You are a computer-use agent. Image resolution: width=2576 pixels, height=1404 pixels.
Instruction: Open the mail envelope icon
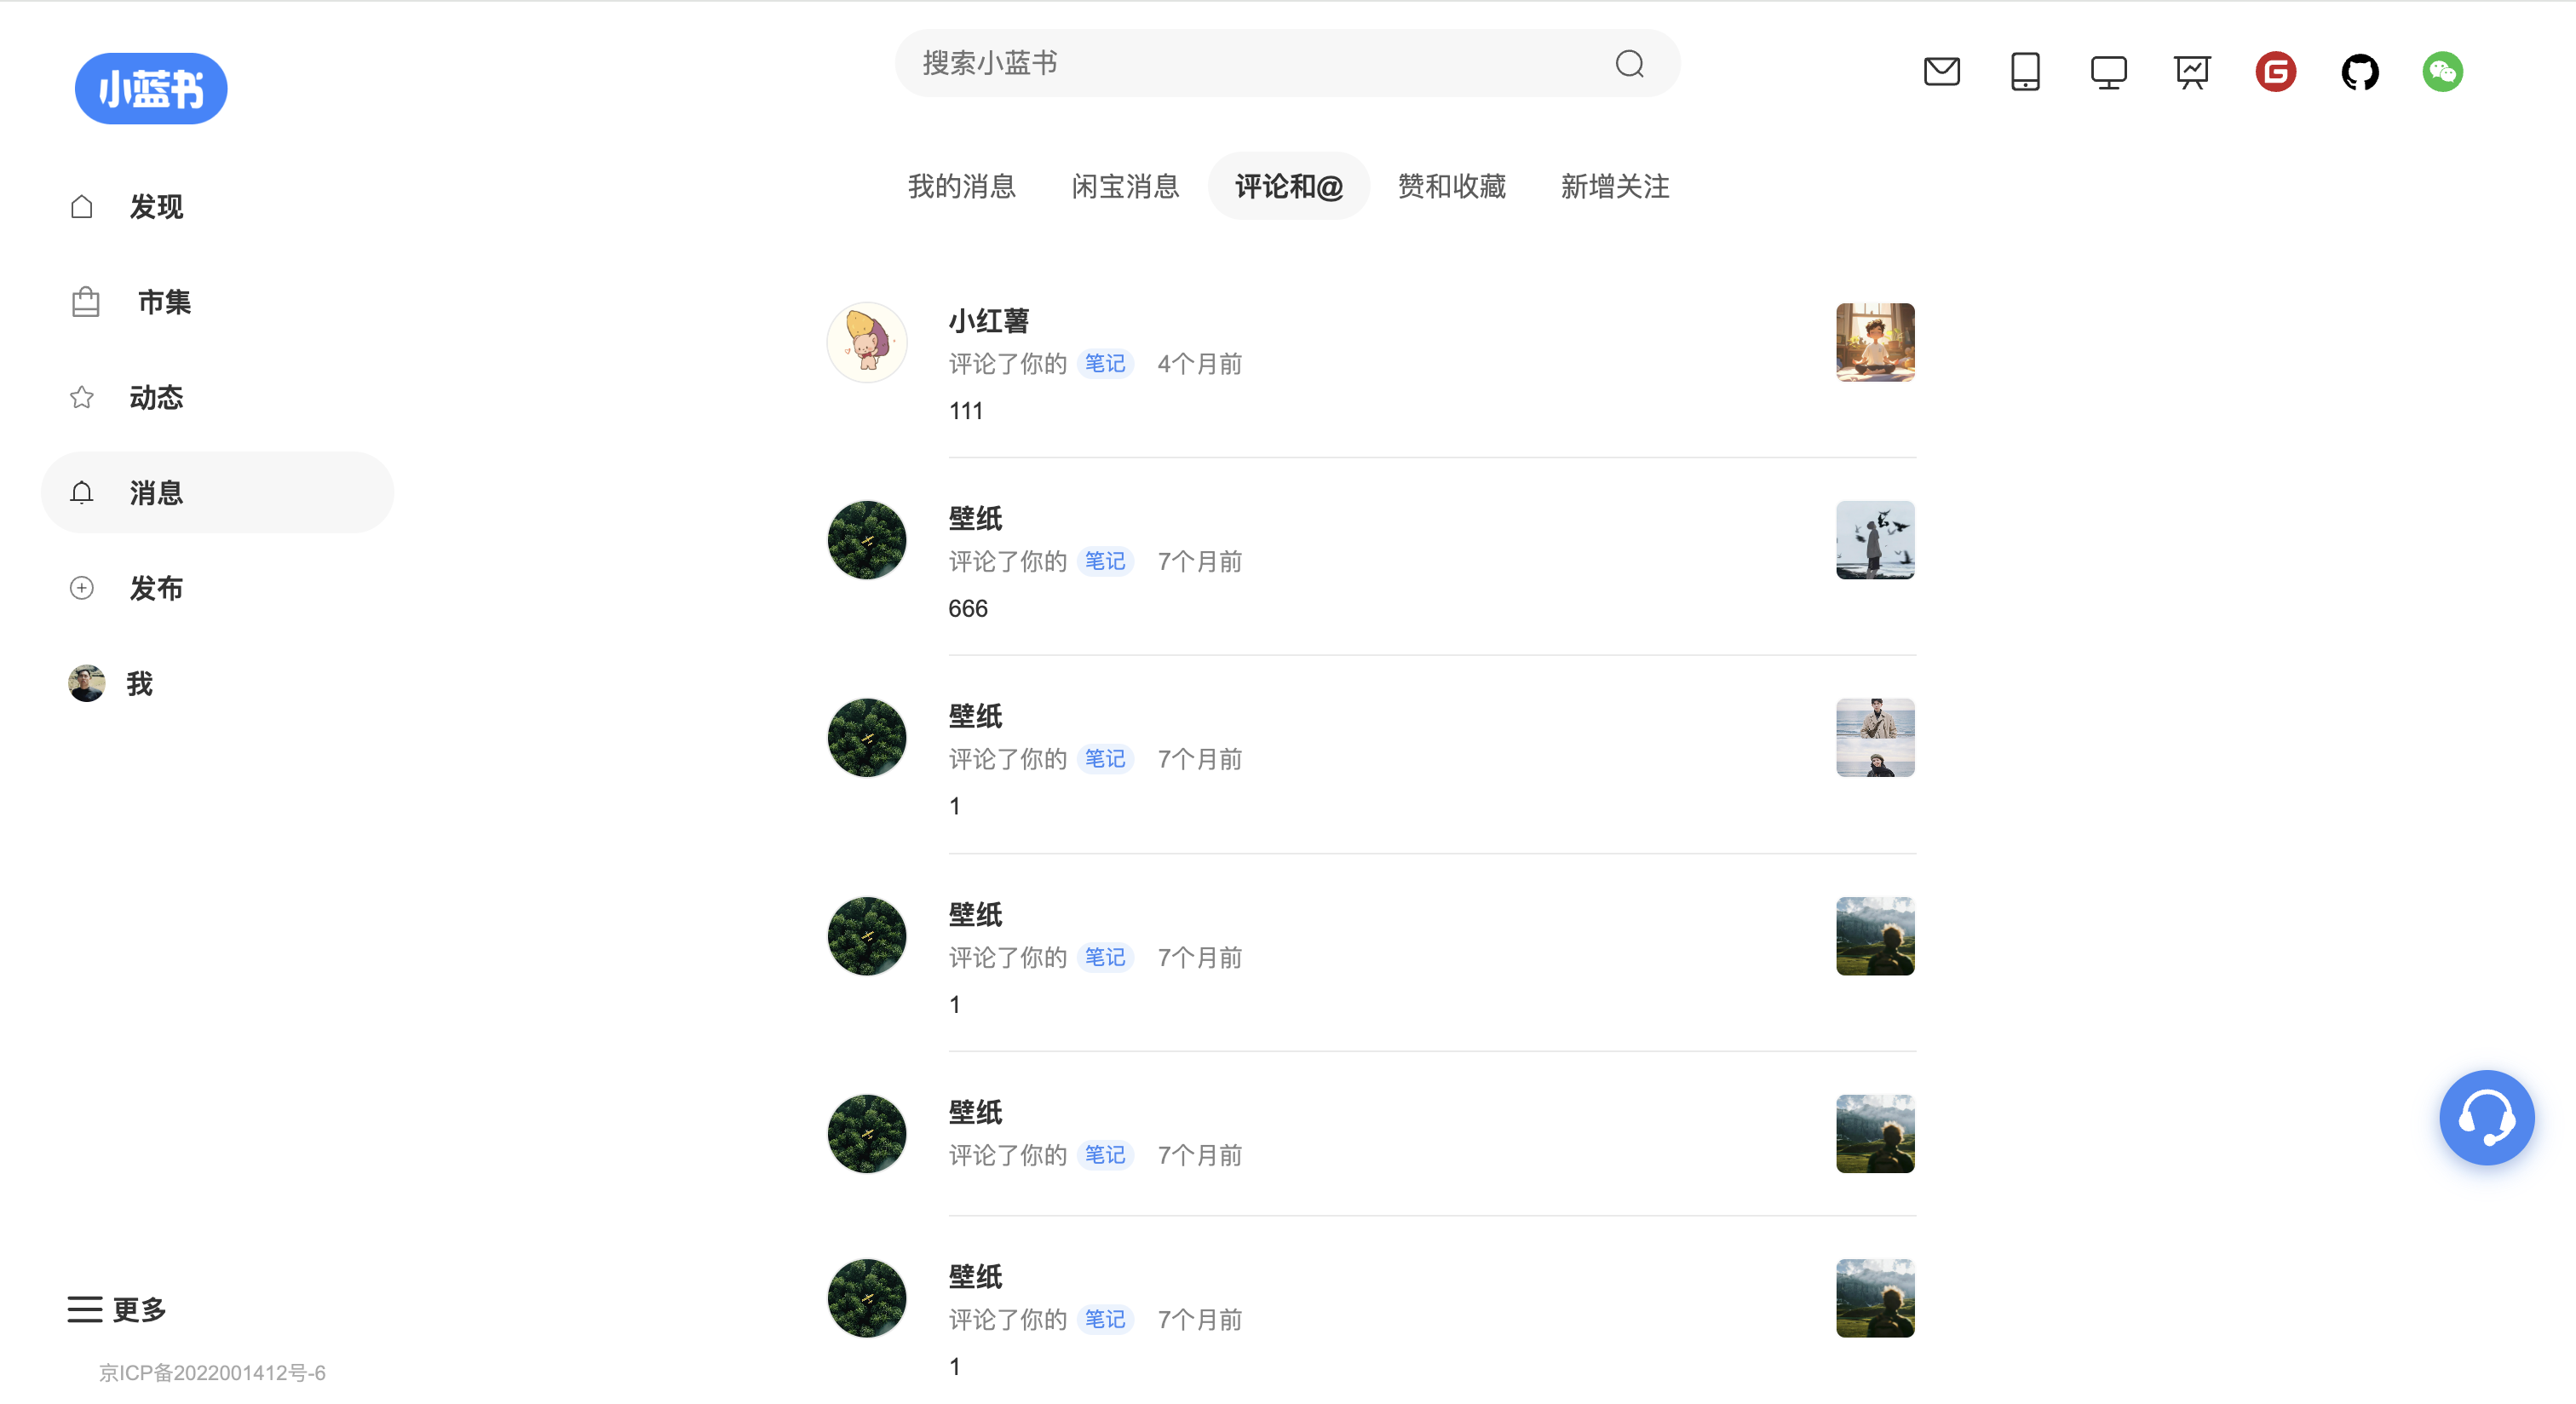click(x=1941, y=72)
